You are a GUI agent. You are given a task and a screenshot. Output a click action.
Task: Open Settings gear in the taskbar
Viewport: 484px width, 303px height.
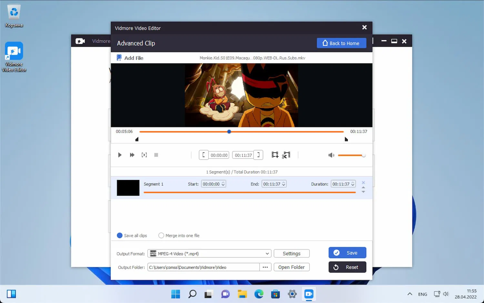pyautogui.click(x=292, y=294)
